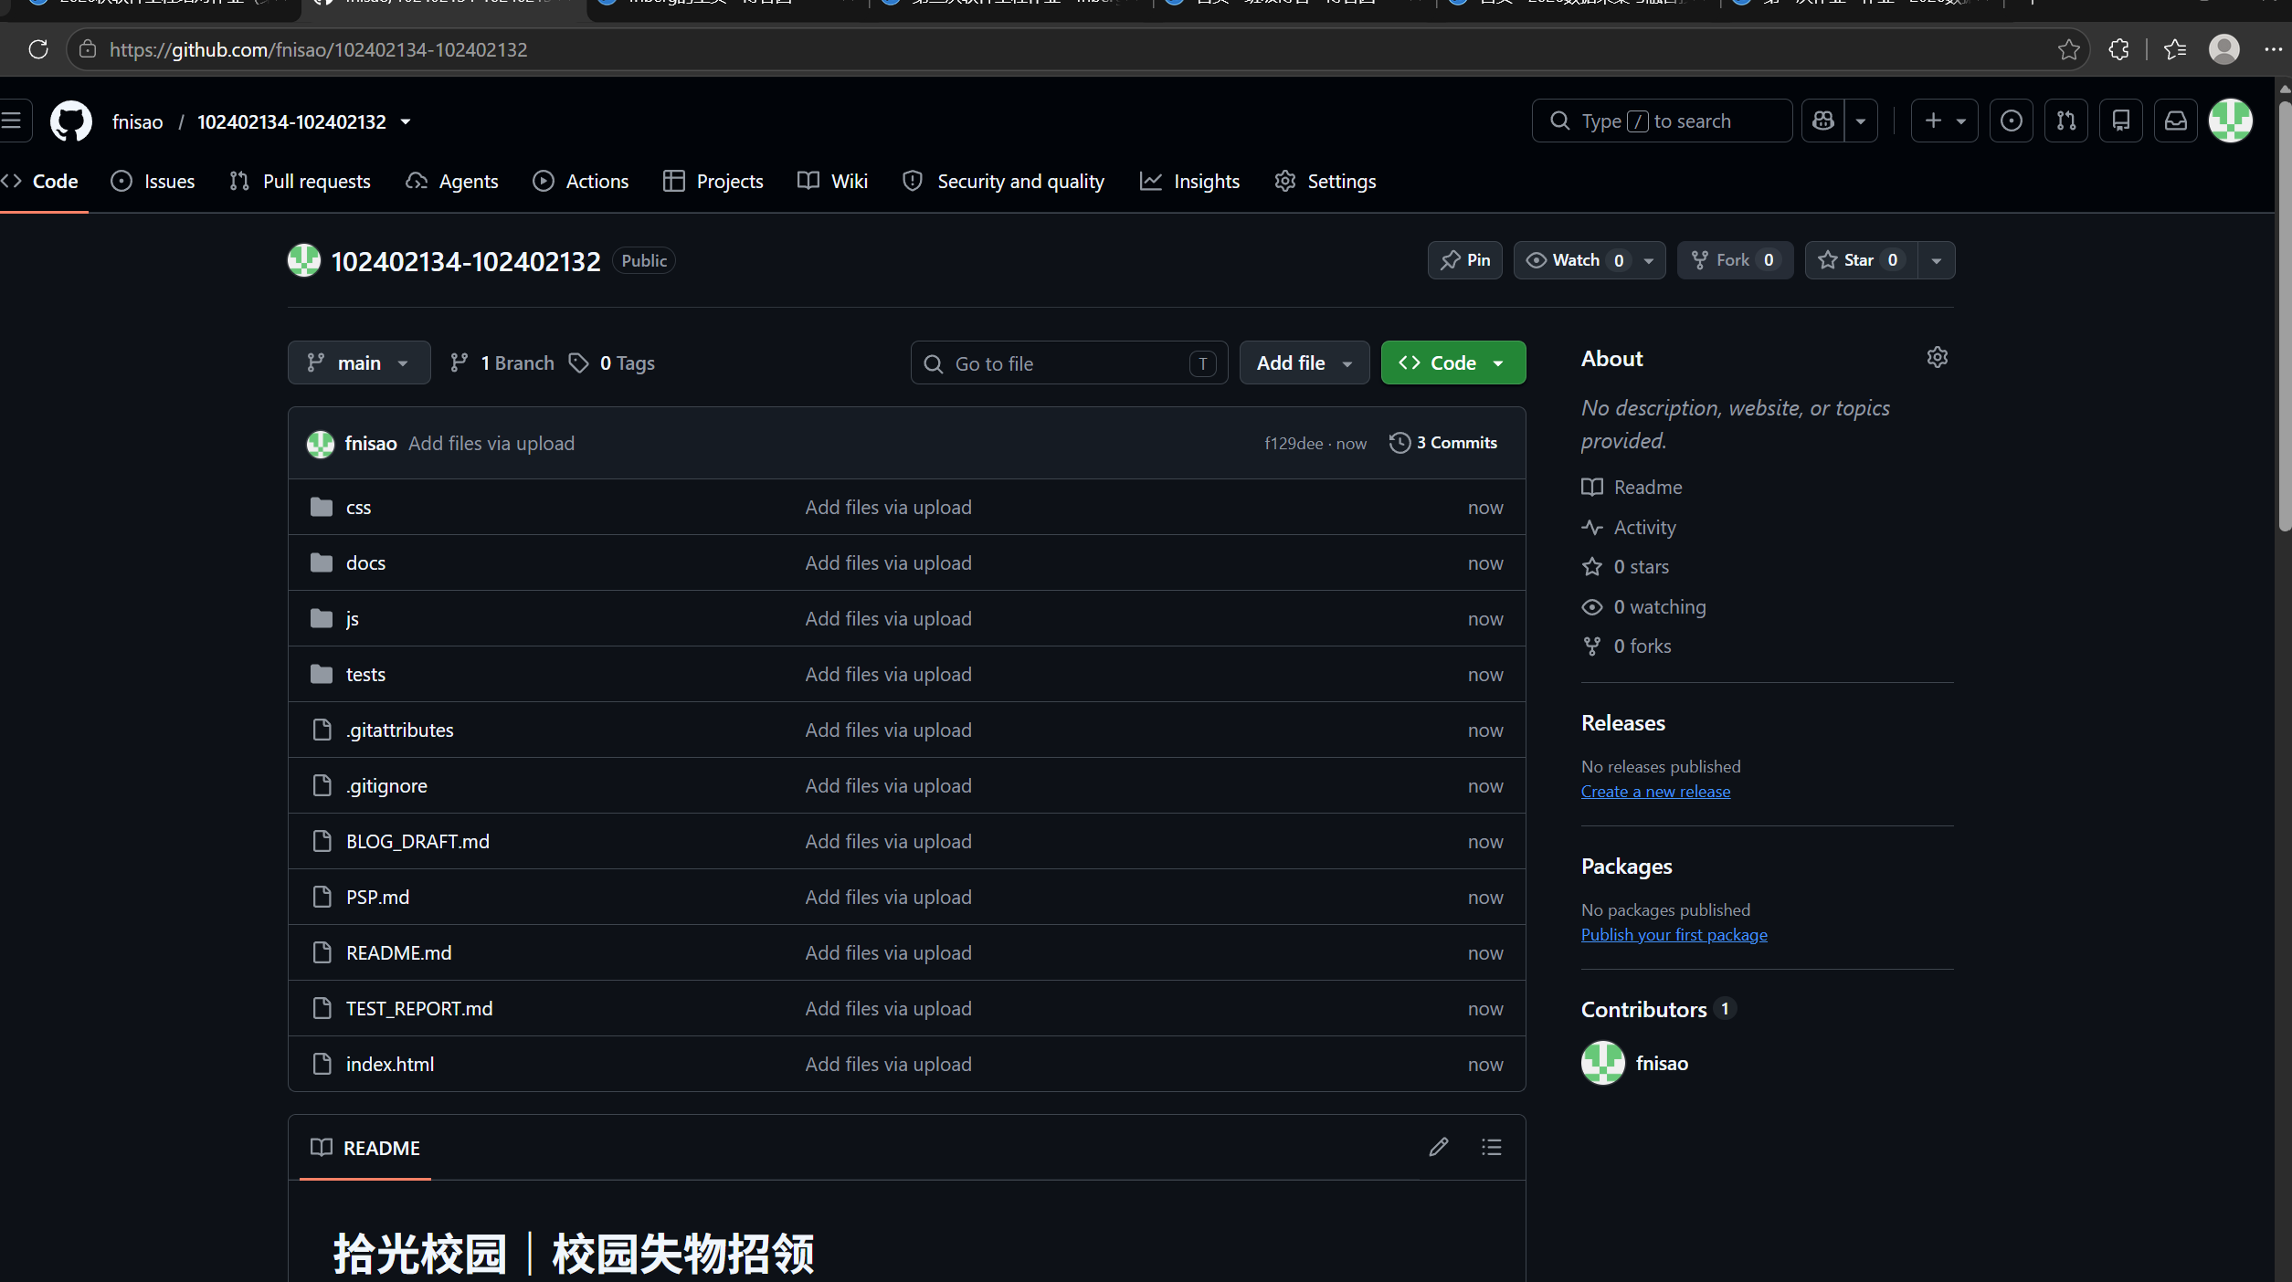Open Copilot chat icon in header

tap(1823, 121)
